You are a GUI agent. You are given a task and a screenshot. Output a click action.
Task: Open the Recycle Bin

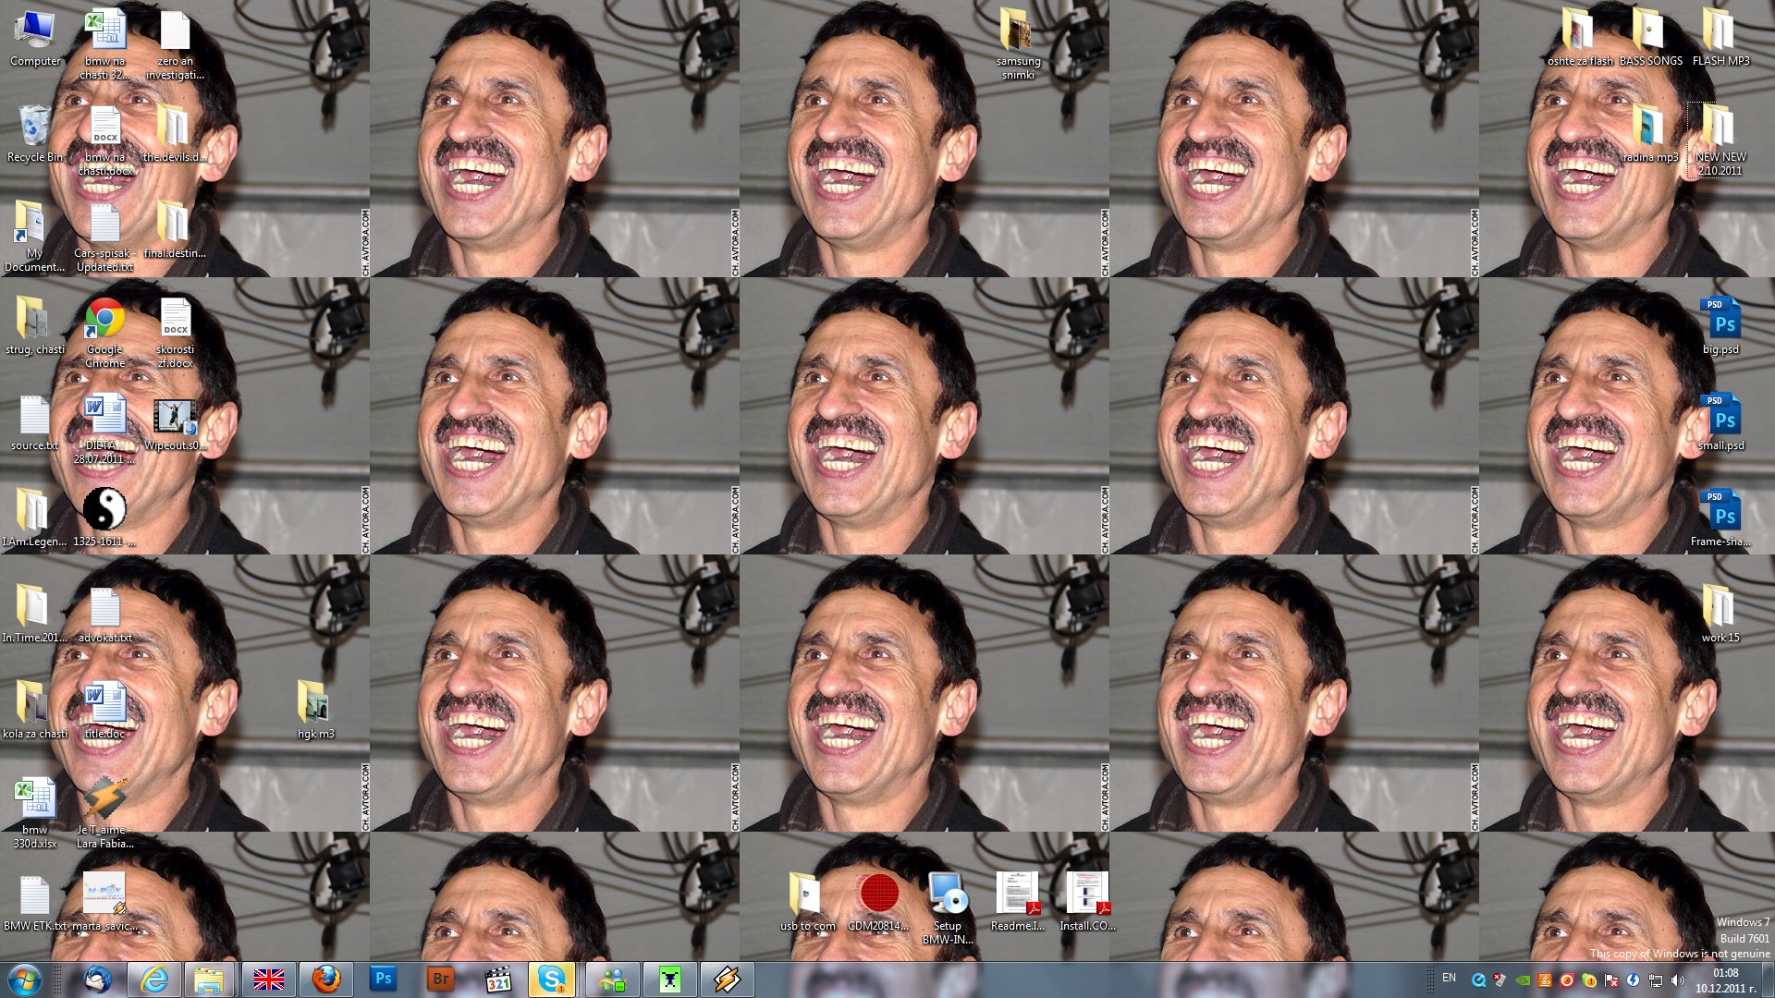[x=35, y=134]
